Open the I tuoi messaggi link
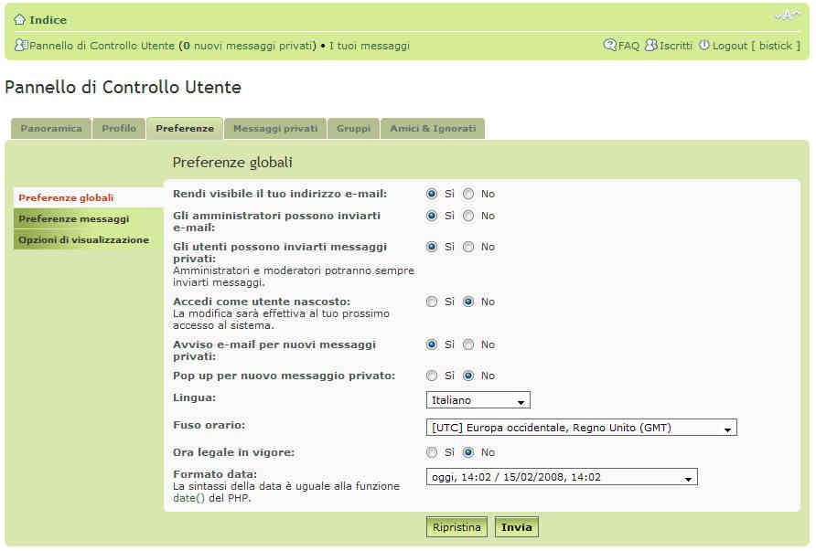This screenshot has width=816, height=551. coord(370,46)
